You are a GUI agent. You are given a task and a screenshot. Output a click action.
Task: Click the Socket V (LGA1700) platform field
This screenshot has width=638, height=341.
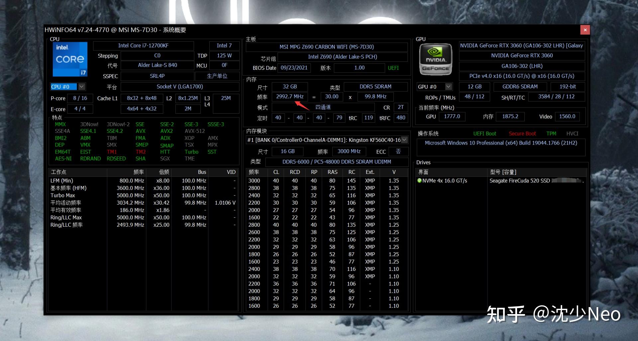pyautogui.click(x=180, y=86)
